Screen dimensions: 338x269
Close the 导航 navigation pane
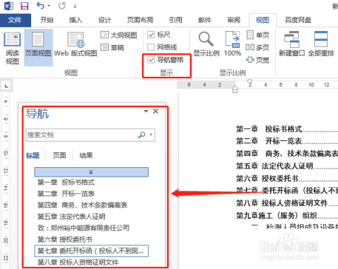[x=155, y=111]
